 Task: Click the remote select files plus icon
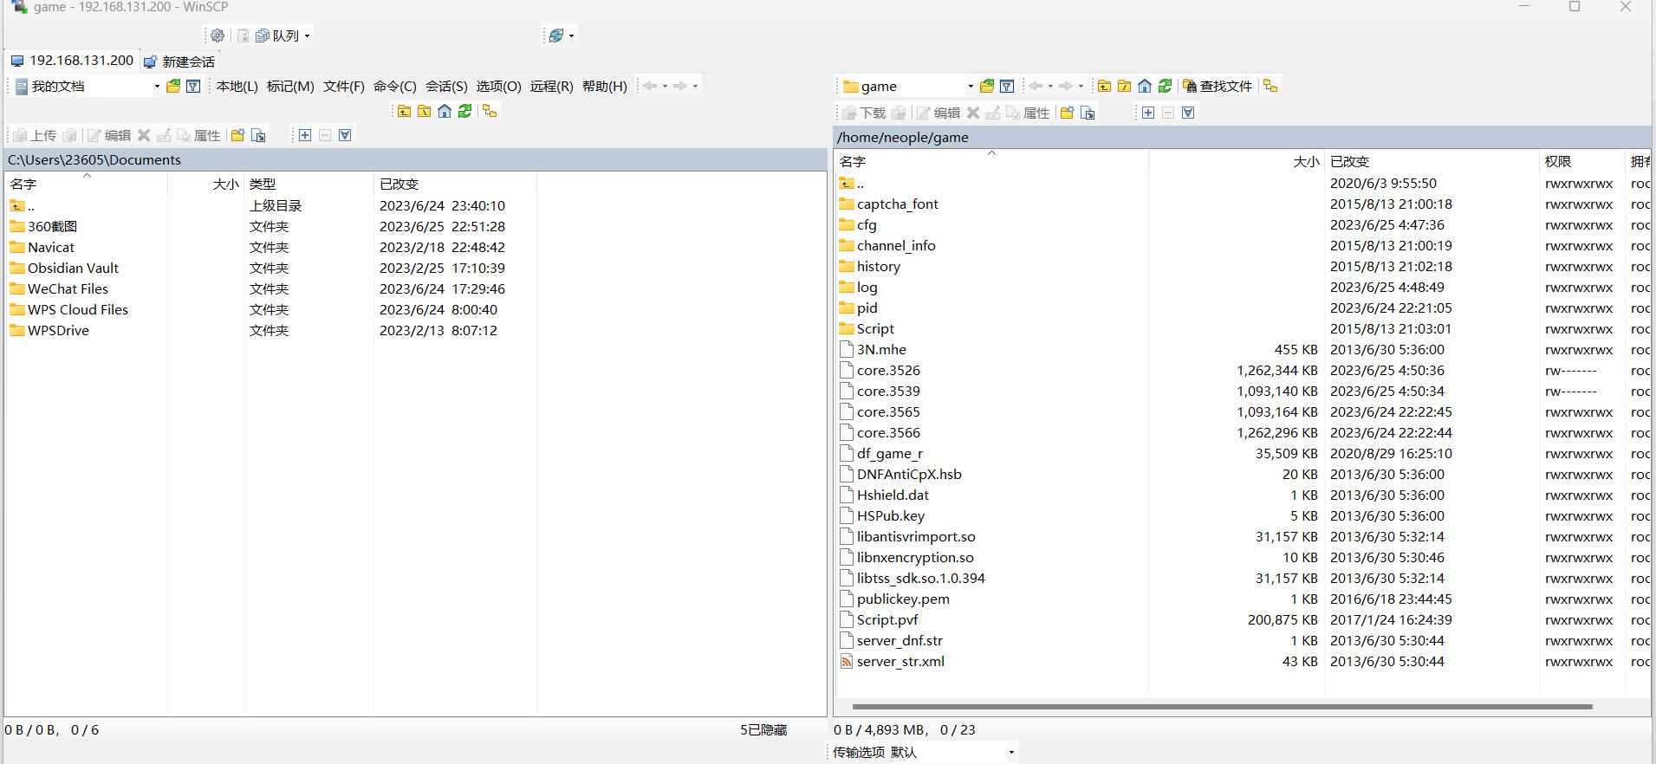point(1148,113)
